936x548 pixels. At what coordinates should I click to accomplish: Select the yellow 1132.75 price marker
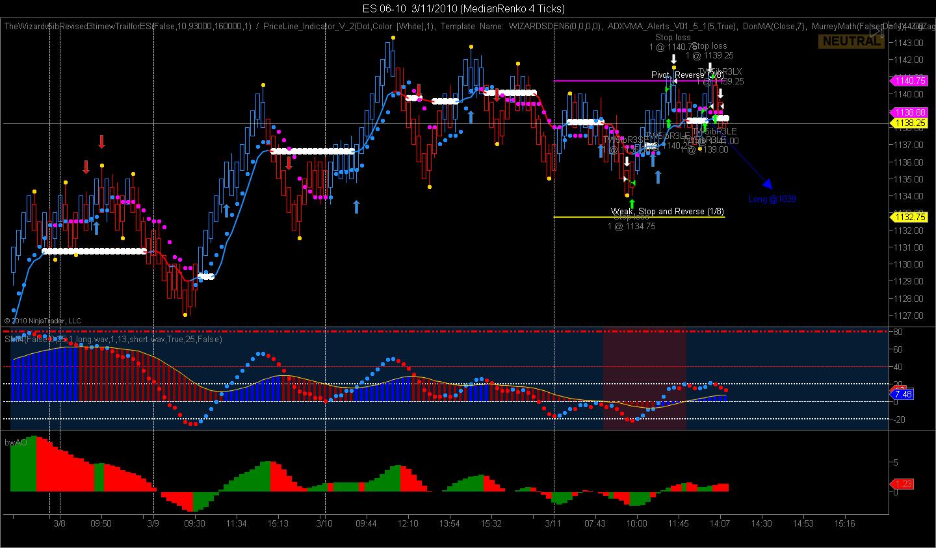click(909, 218)
